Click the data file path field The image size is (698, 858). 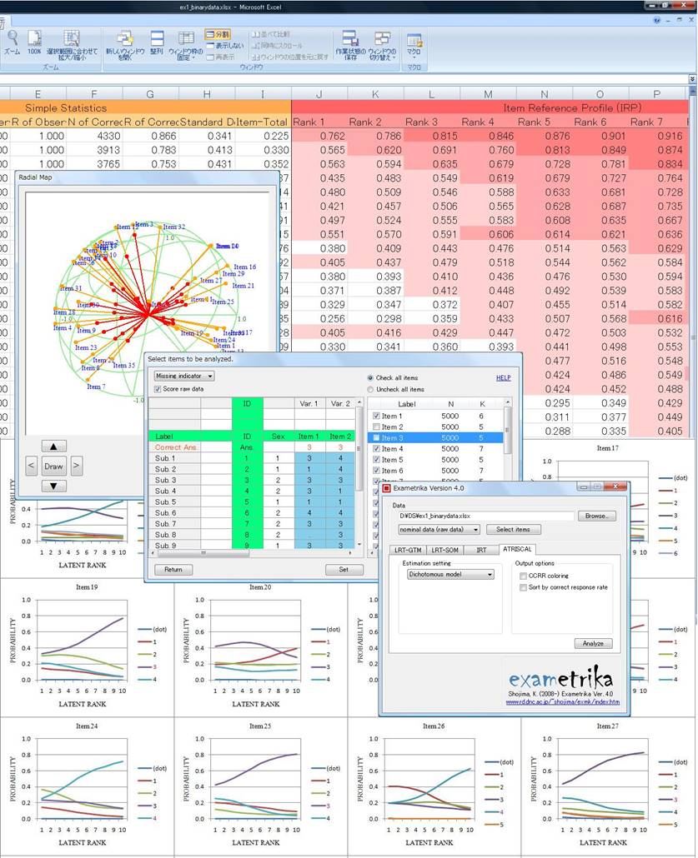click(x=485, y=516)
